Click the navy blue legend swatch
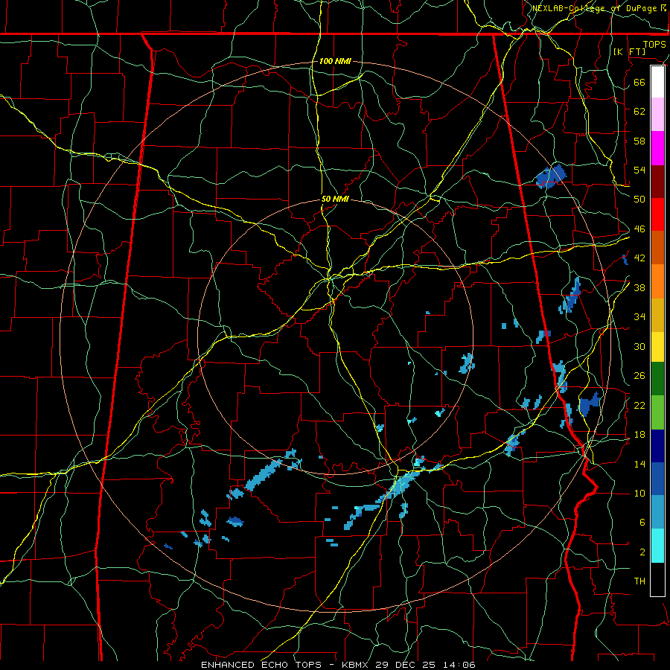Screen dimensions: 670x670 (x=657, y=446)
